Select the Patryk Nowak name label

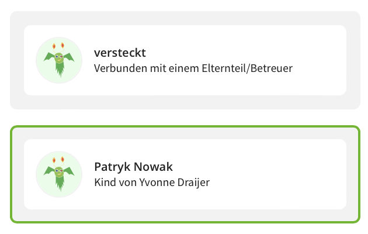133,167
